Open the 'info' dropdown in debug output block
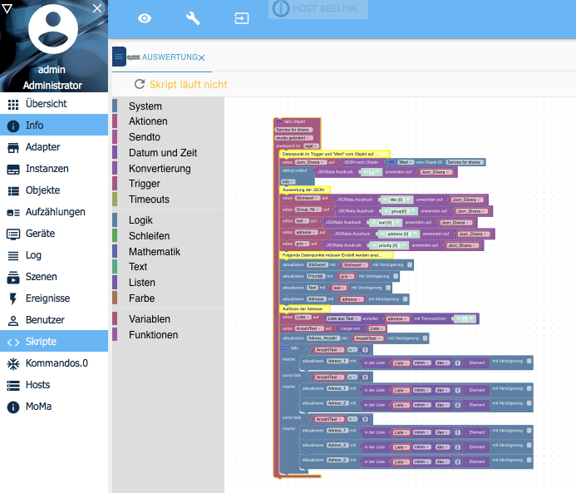Screen dimensions: 576x493 288,180
